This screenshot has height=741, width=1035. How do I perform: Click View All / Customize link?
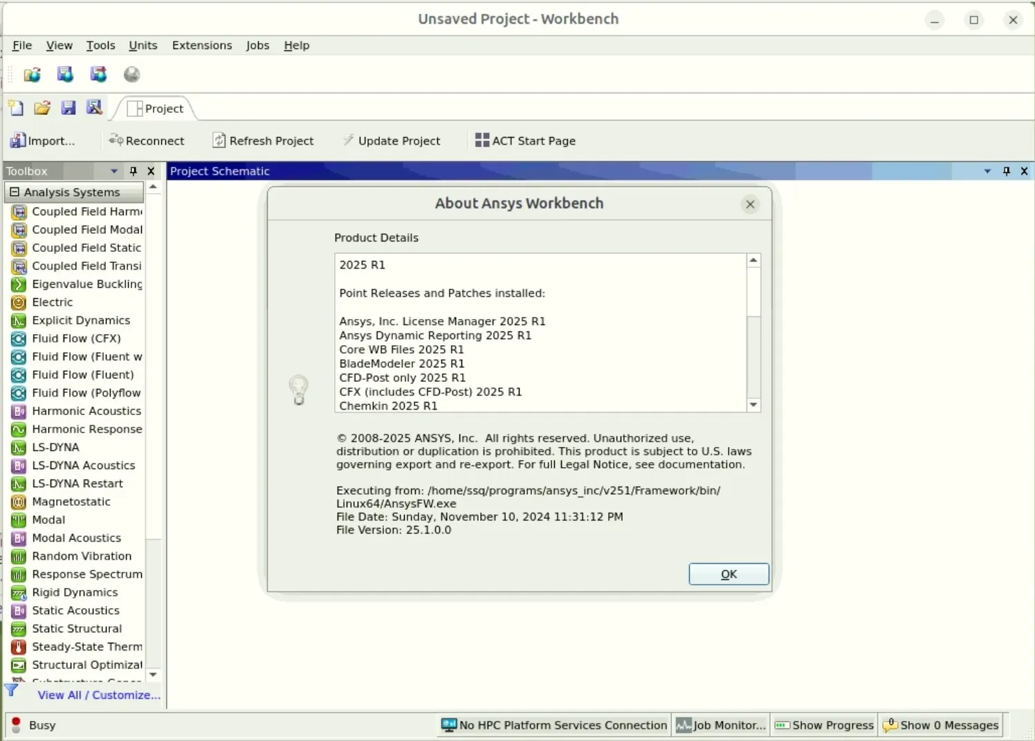(x=99, y=695)
